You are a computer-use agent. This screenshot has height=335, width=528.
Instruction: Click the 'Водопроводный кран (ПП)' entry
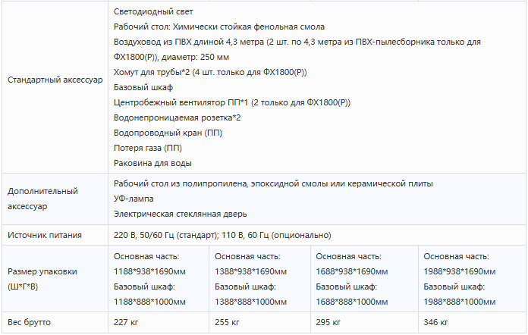tap(168, 133)
